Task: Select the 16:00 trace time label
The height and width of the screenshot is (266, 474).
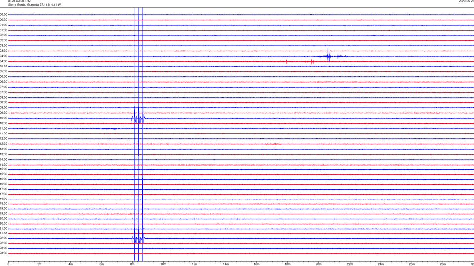Action: click(x=3, y=179)
